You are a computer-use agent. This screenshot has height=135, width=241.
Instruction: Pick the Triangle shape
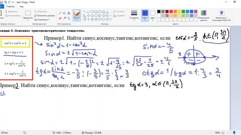[x=107, y=12]
